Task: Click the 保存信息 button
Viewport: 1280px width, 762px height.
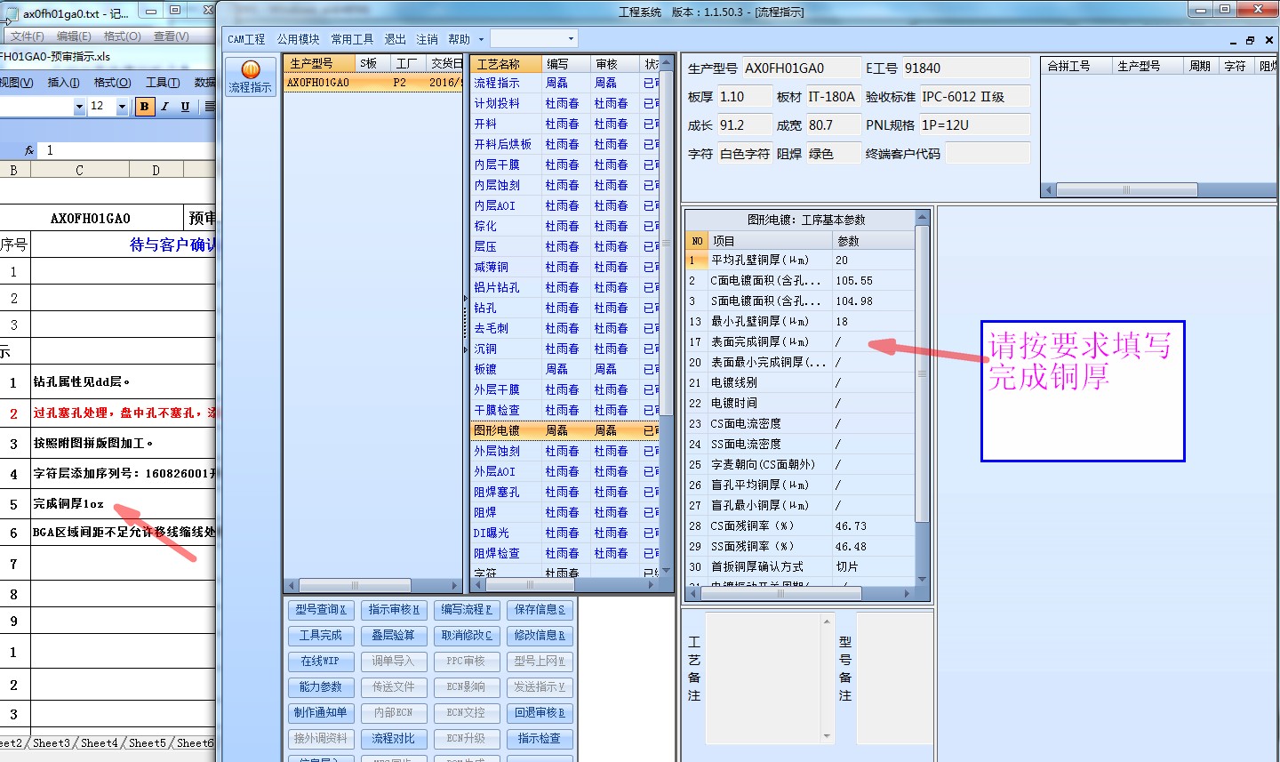Action: click(x=540, y=610)
